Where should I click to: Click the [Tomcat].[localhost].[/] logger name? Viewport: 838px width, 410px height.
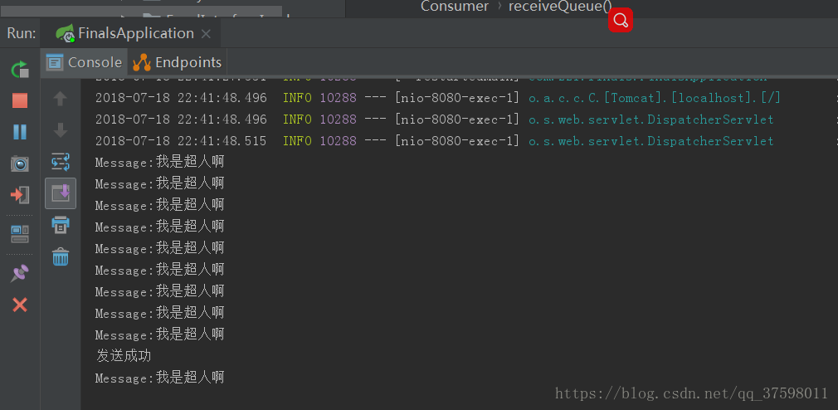(x=655, y=98)
